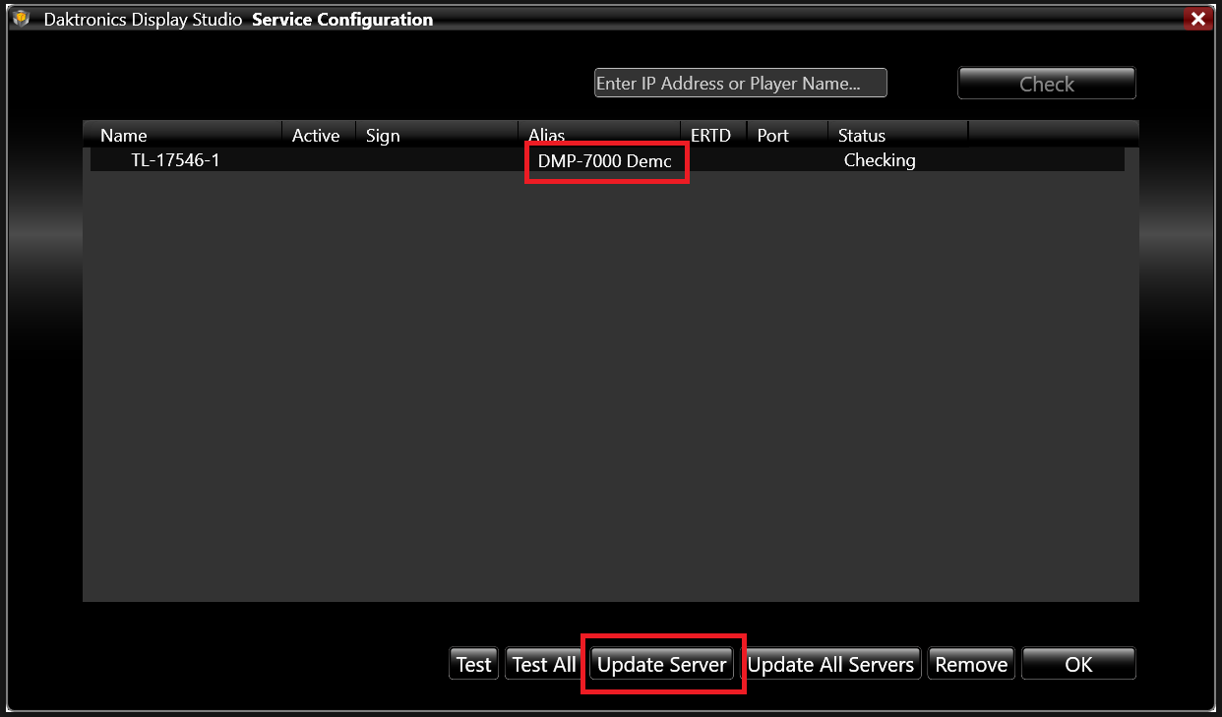
Task: Click Test for the selected player
Action: [x=473, y=663]
